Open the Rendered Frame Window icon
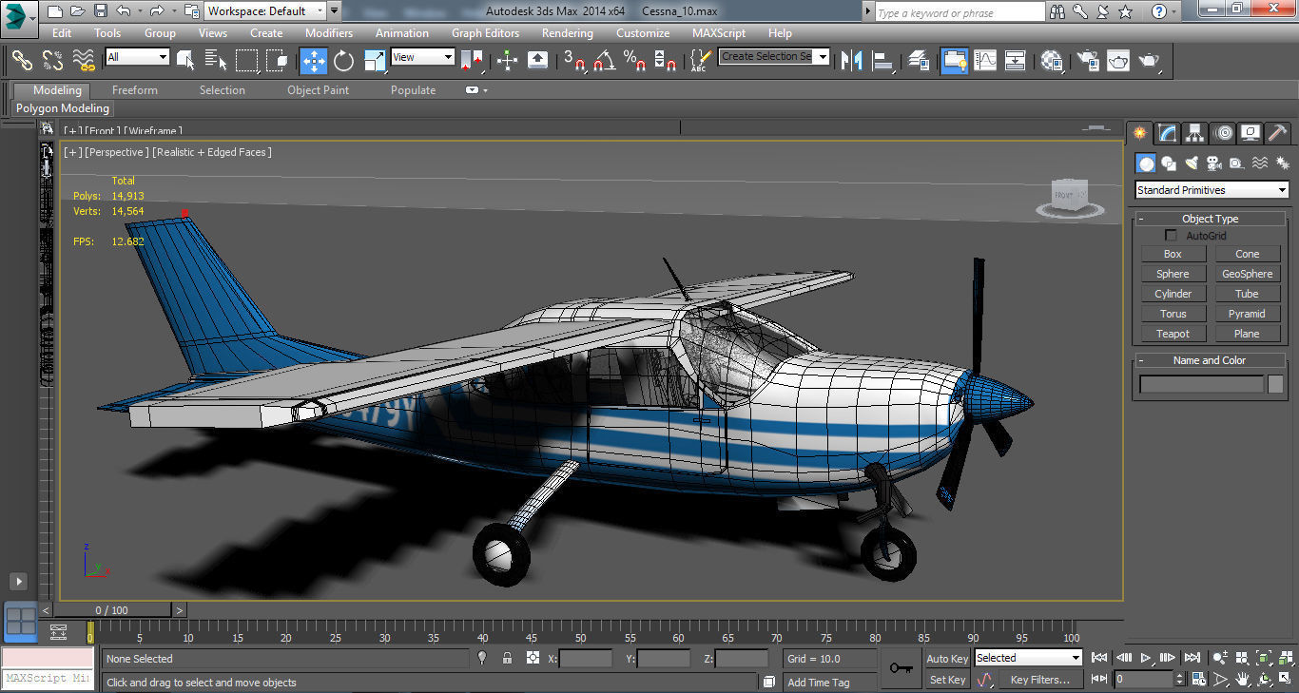The height and width of the screenshot is (693, 1299). point(1118,61)
